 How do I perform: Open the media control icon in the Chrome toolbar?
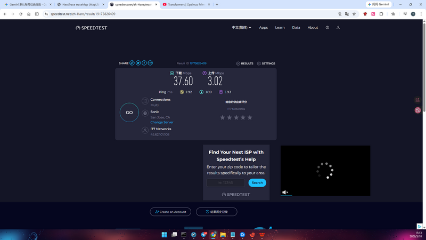405,14
